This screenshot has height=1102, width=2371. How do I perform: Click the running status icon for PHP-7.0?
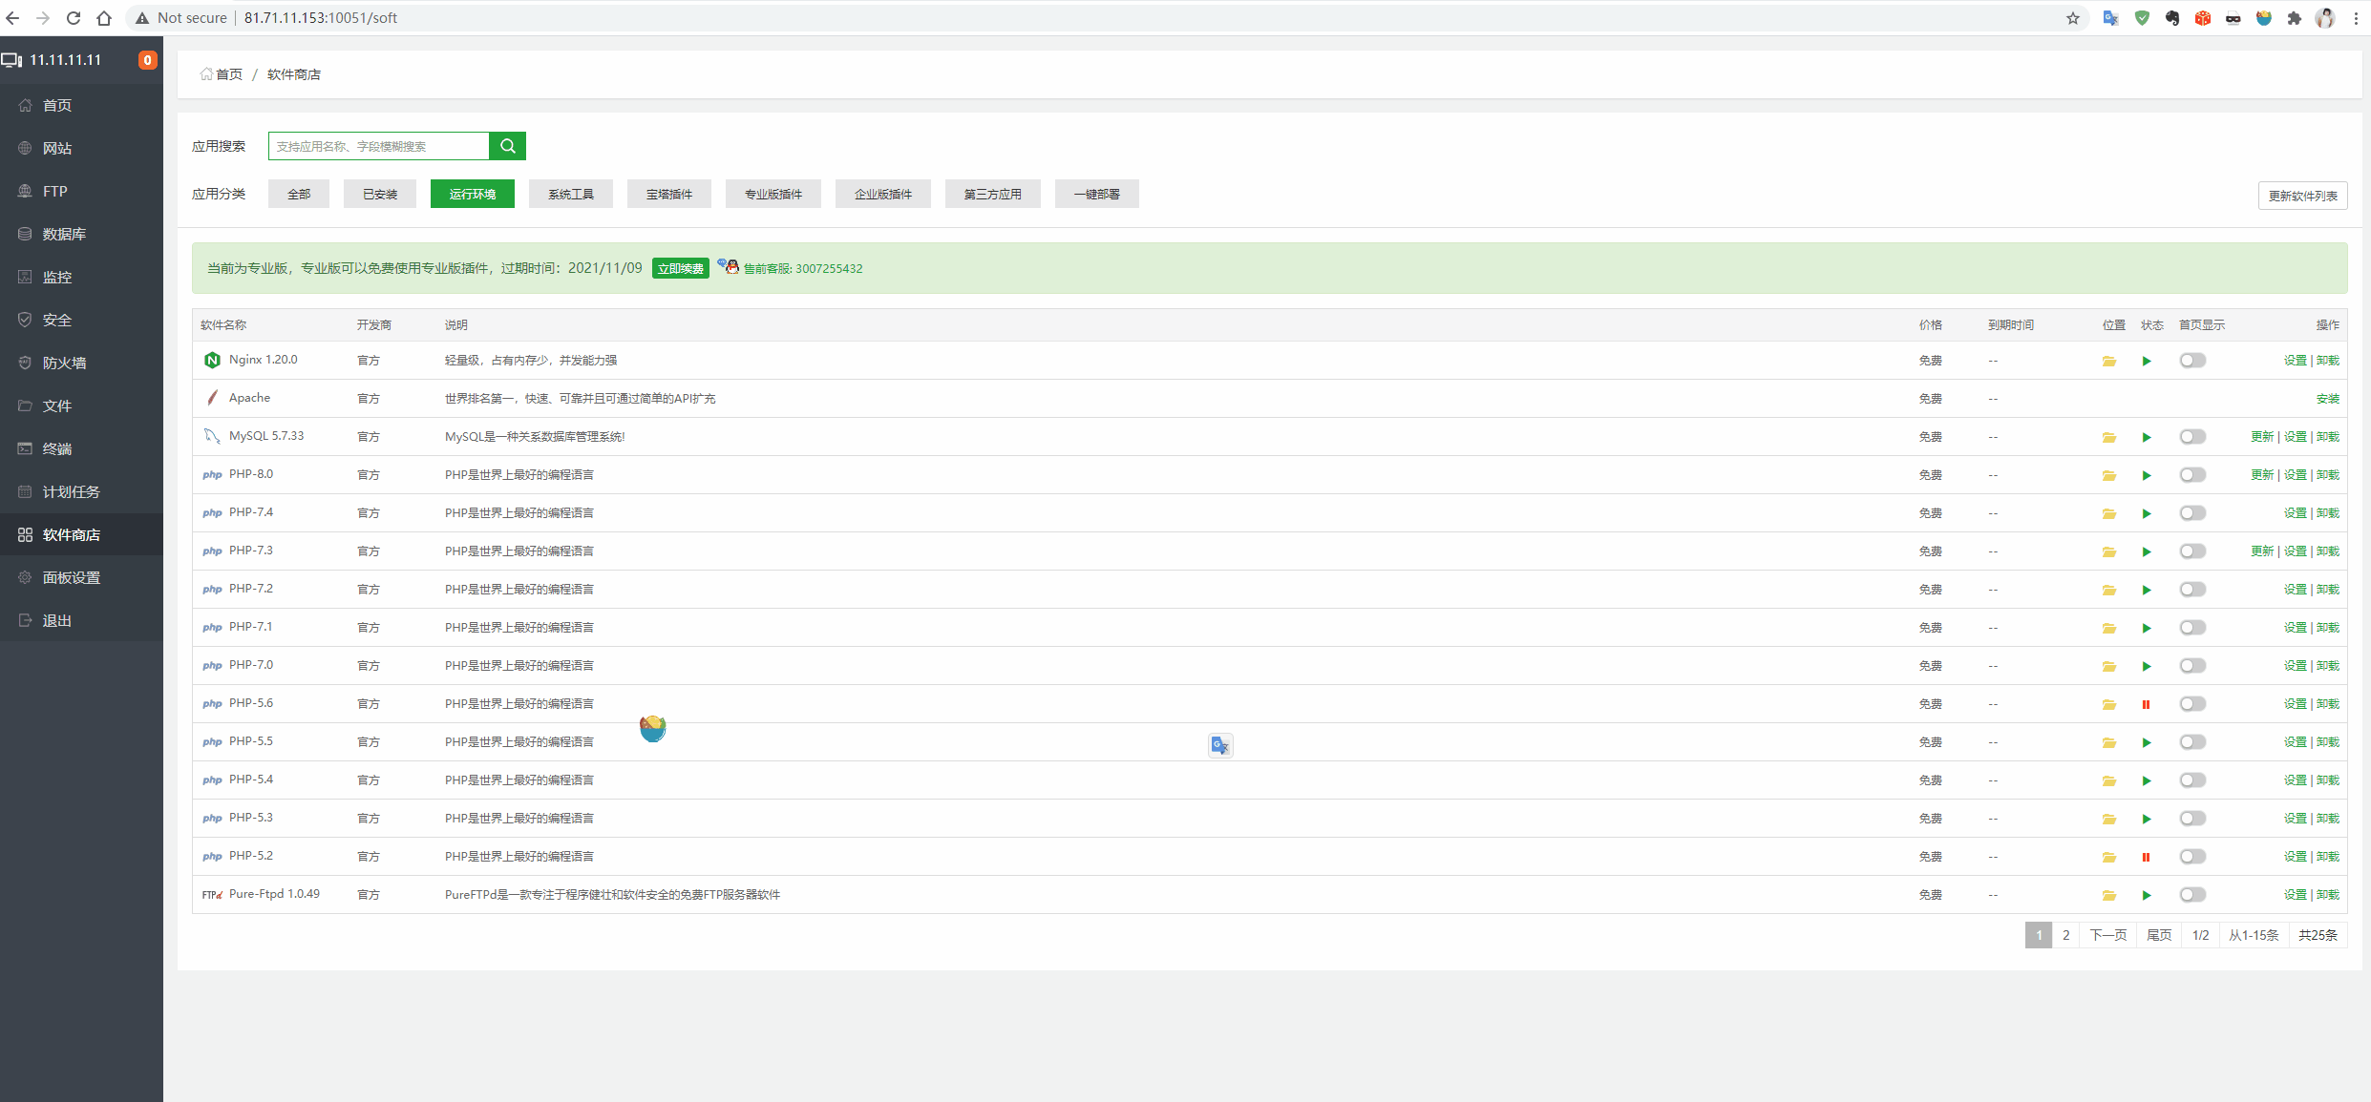click(2147, 666)
